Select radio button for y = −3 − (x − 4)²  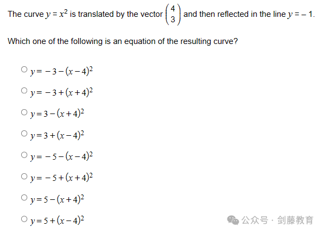[24, 70]
